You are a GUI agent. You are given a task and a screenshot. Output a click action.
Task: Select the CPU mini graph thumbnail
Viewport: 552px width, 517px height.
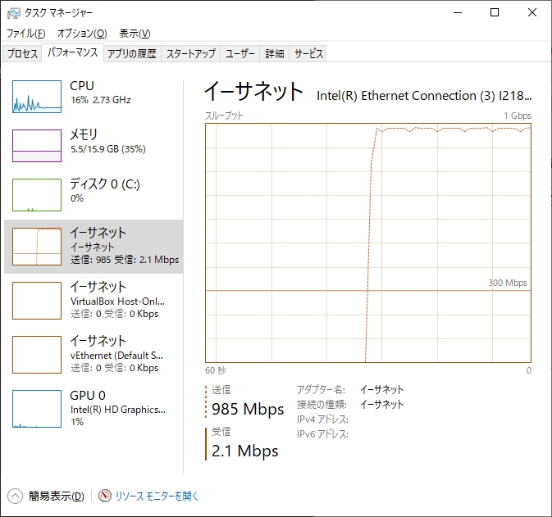(x=37, y=97)
